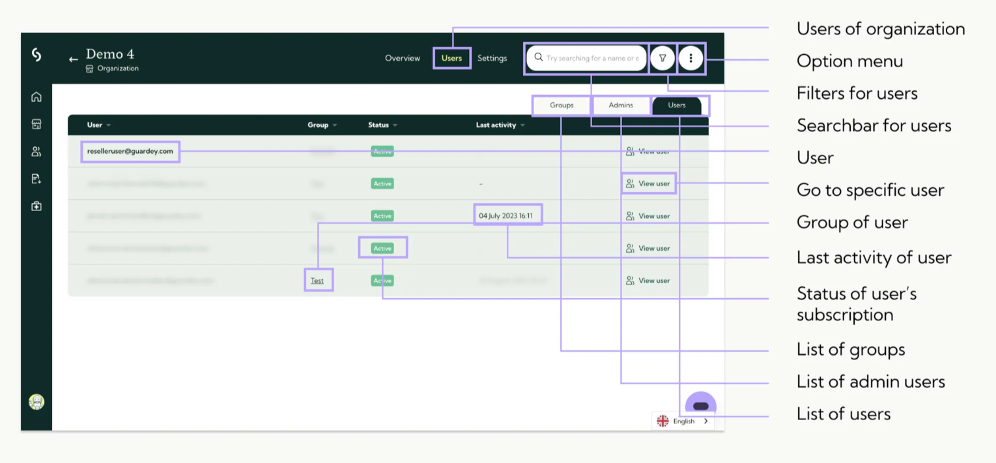The height and width of the screenshot is (463, 996).
Task: Open the home icon in sidebar
Action: 36,97
